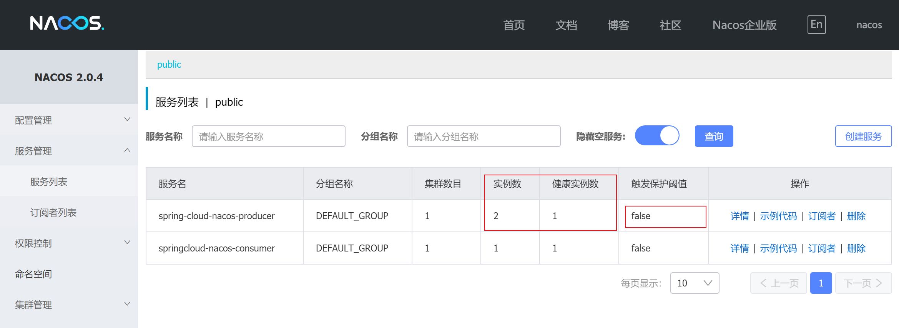899x328 pixels.
Task: Click the NACOS logo
Action: (x=67, y=23)
